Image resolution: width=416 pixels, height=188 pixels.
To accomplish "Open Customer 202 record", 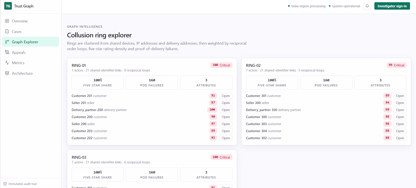I will (x=226, y=138).
